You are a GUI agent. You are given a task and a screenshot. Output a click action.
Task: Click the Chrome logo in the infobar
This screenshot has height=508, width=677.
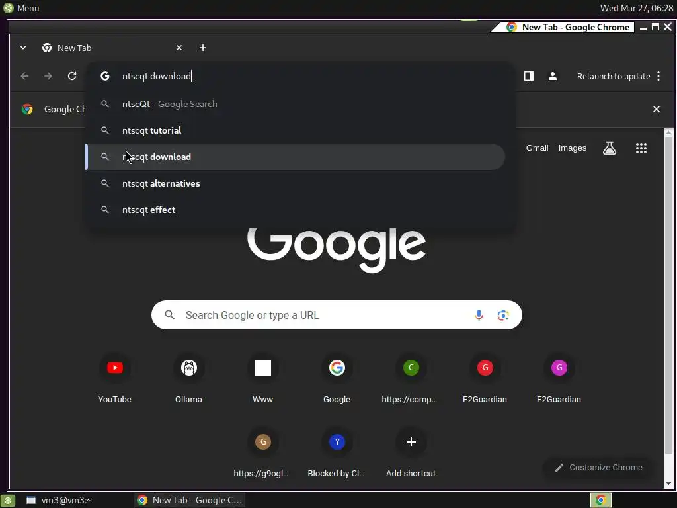click(x=27, y=109)
